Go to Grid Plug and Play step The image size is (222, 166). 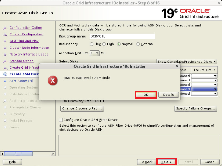[24, 41]
